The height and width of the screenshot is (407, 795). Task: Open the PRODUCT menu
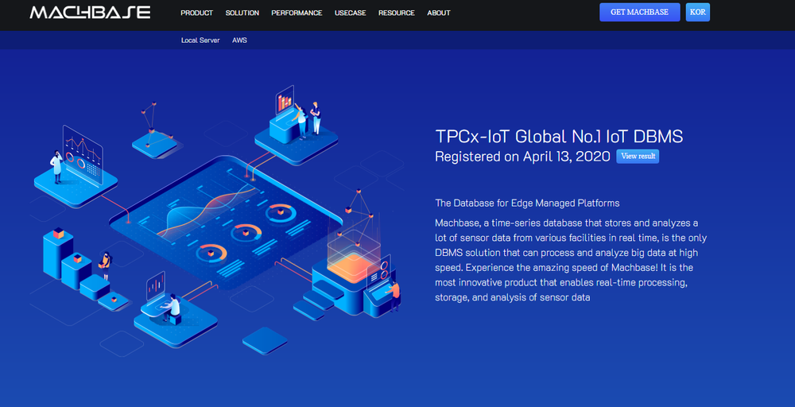(x=196, y=14)
